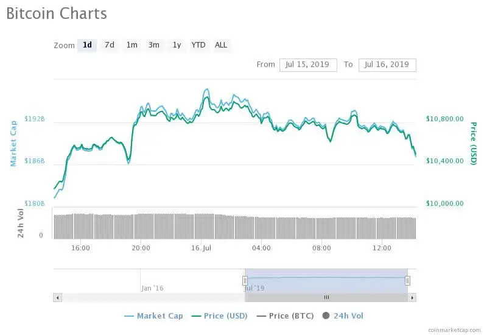Click the scrollbar left arrow
Screen dimensions: 487x335
point(58,297)
